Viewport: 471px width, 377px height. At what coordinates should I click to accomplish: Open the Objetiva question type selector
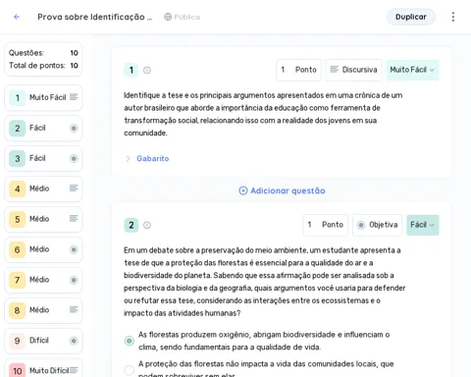(377, 225)
